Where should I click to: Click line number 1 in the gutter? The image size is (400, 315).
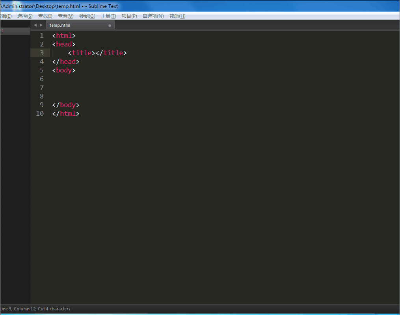42,36
